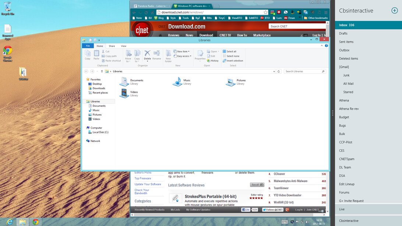Open the Drafts mail folder
The height and width of the screenshot is (226, 402).
pyautogui.click(x=343, y=33)
